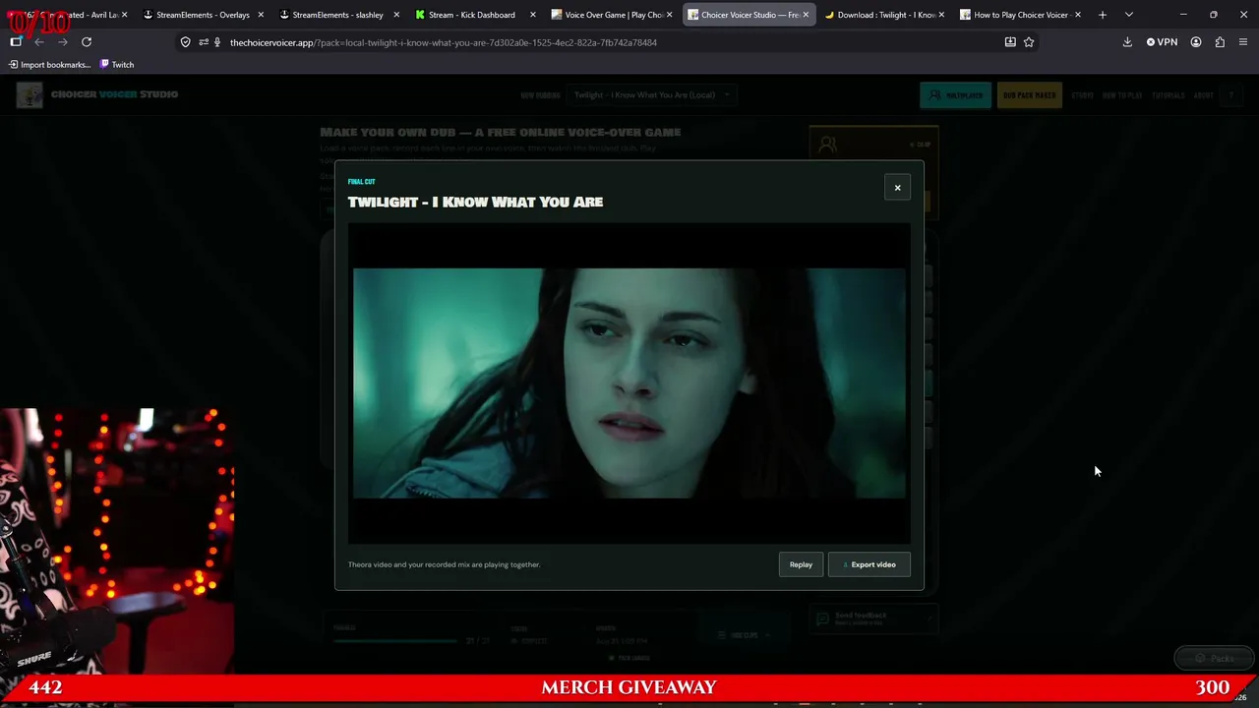Click the Choicer Voicer Studio logo
Image resolution: width=1259 pixels, height=708 pixels.
pyautogui.click(x=97, y=94)
